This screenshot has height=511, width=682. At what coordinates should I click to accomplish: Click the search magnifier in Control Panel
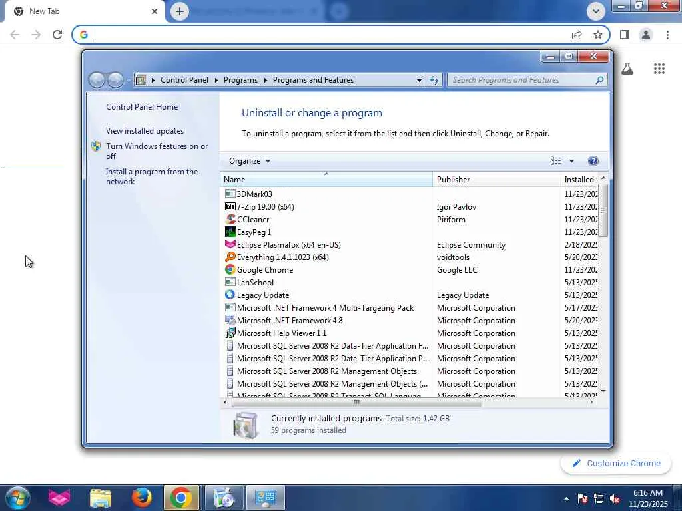pyautogui.click(x=599, y=80)
